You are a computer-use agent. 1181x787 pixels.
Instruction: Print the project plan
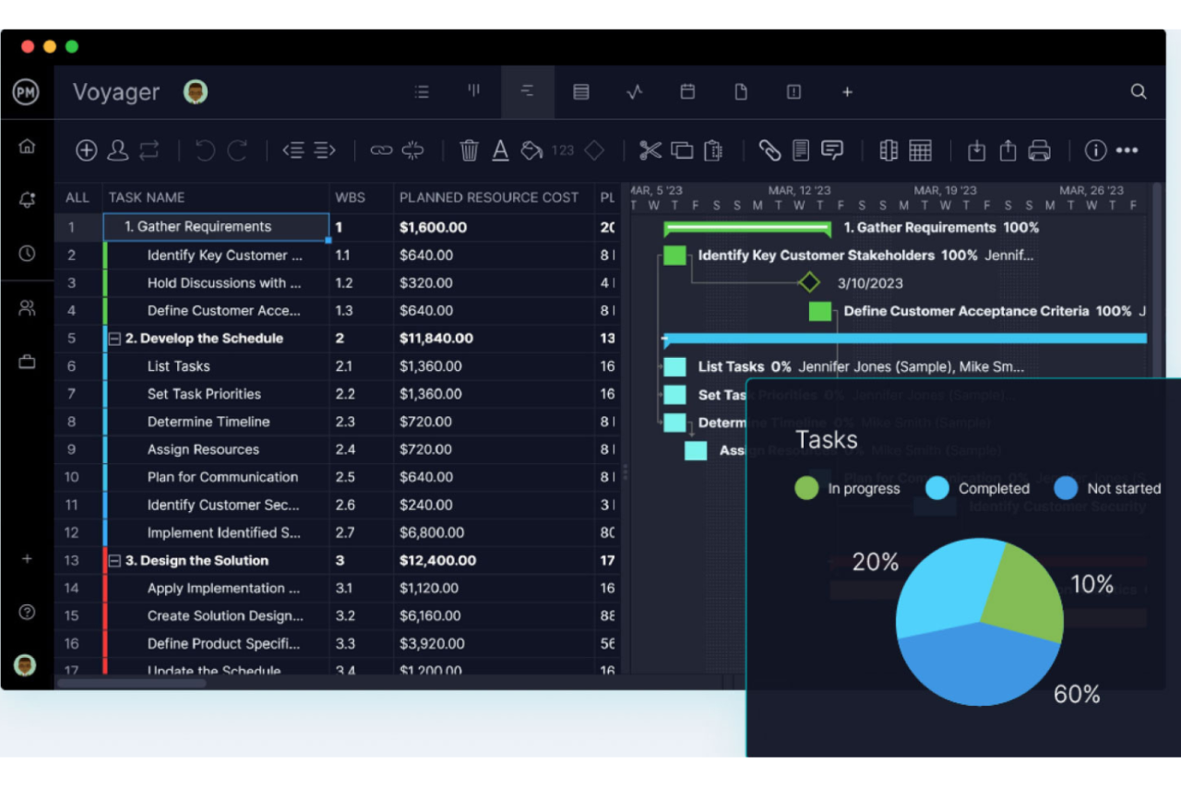pos(1040,149)
